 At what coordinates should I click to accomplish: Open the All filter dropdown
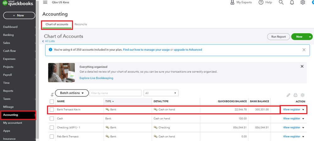(161, 93)
